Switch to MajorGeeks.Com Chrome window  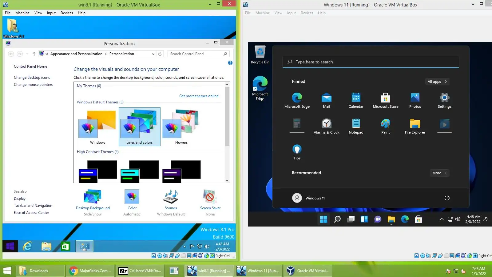90,271
